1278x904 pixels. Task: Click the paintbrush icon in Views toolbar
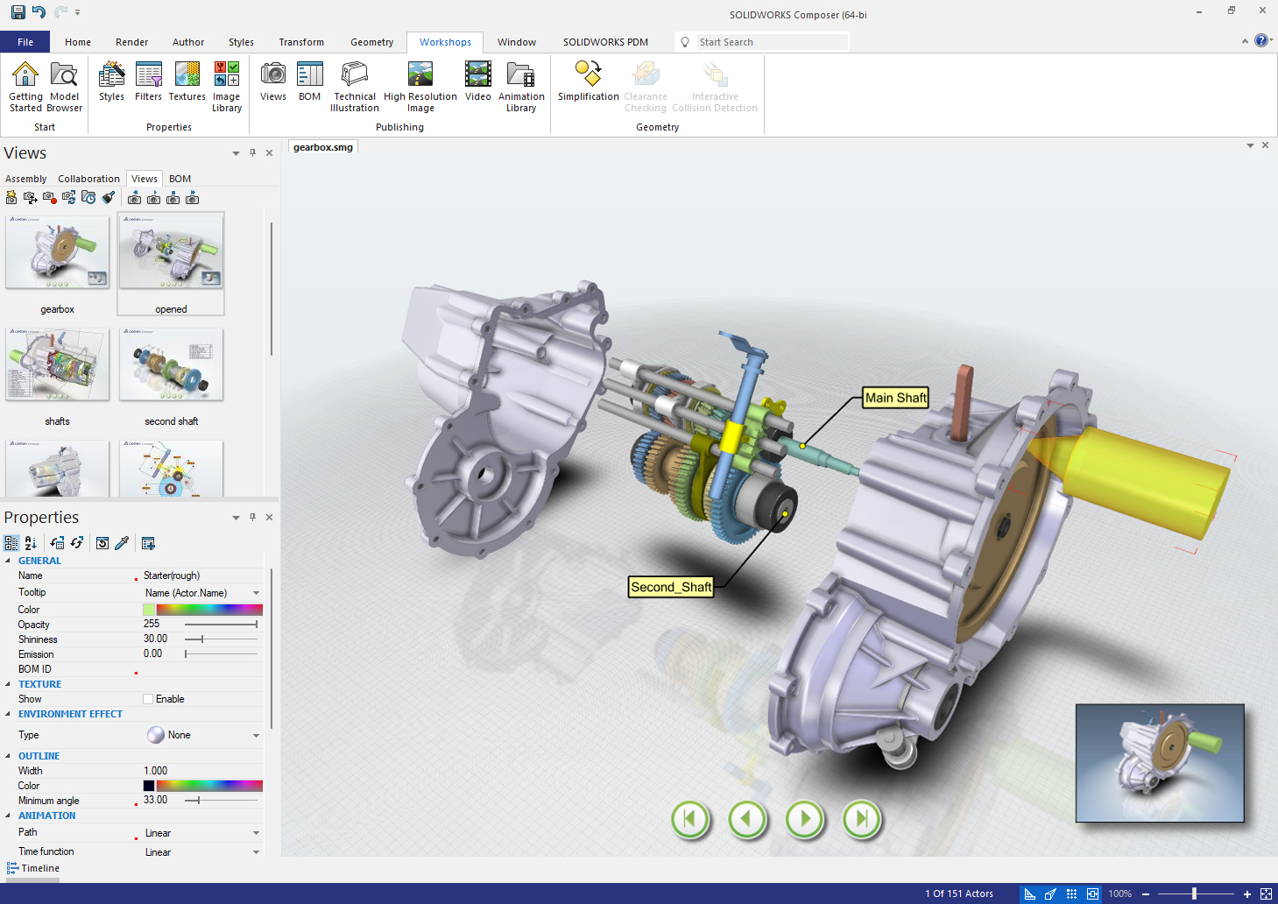pos(108,198)
